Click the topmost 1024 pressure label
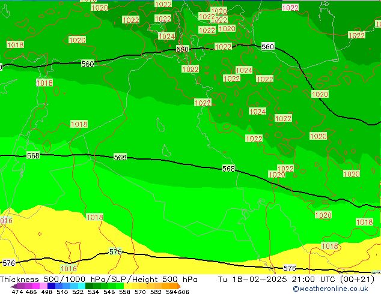Viewport: 381px width, 294px height. (x=166, y=36)
